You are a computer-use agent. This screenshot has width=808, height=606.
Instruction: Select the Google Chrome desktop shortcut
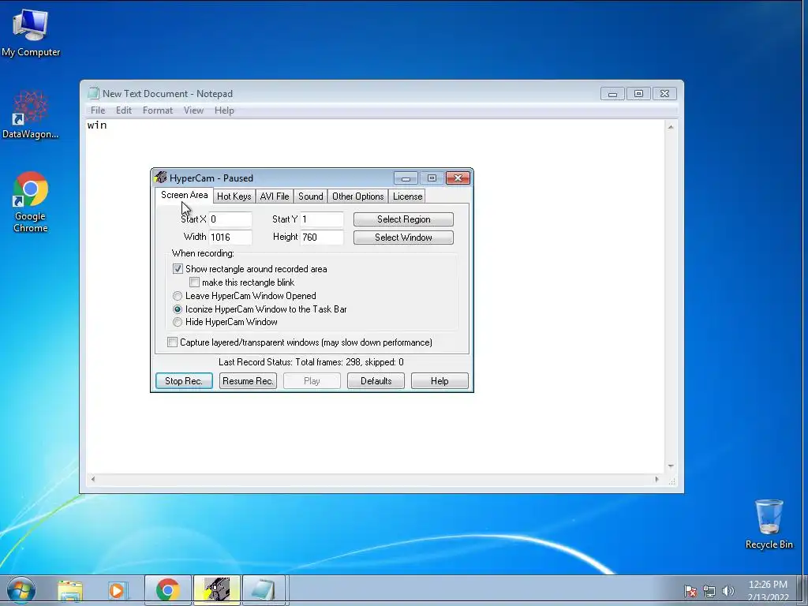[31, 201]
